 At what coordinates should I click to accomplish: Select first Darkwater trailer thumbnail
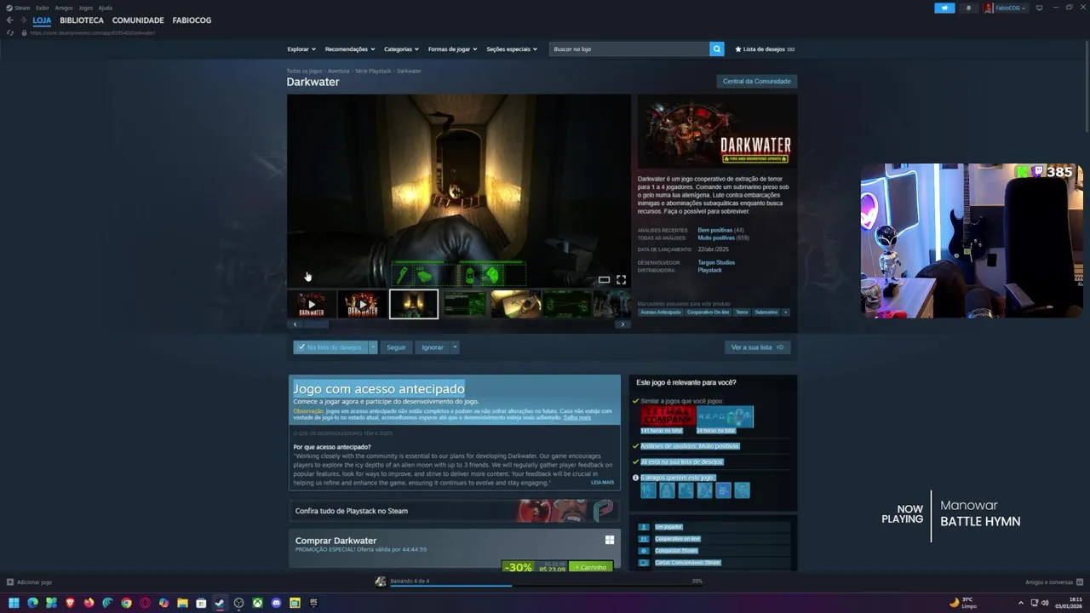pos(312,304)
